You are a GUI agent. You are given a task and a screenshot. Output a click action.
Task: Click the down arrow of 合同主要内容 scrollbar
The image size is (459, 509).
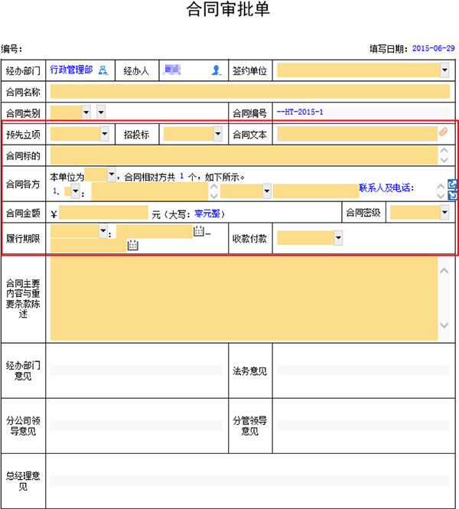pos(444,325)
